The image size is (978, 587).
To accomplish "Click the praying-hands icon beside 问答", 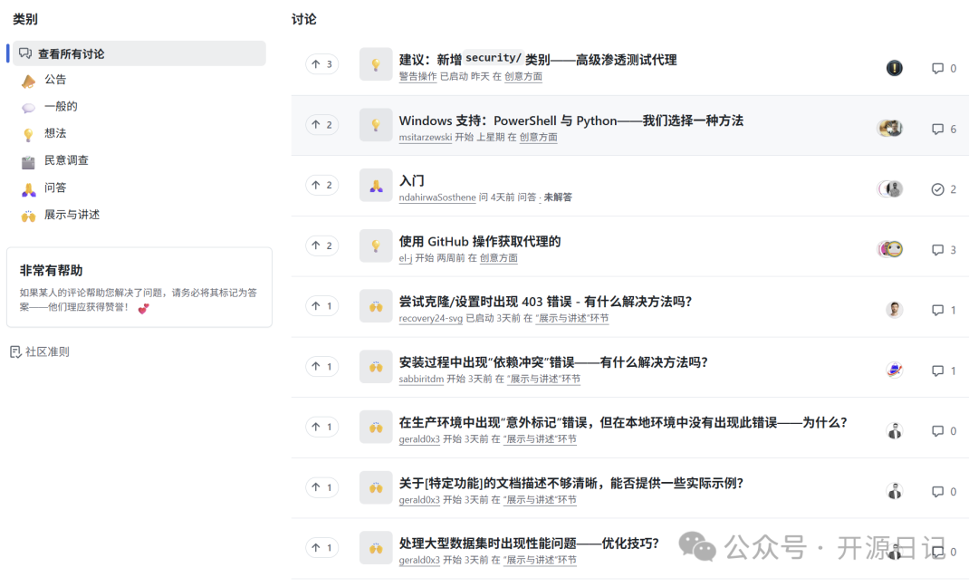I will 27,188.
